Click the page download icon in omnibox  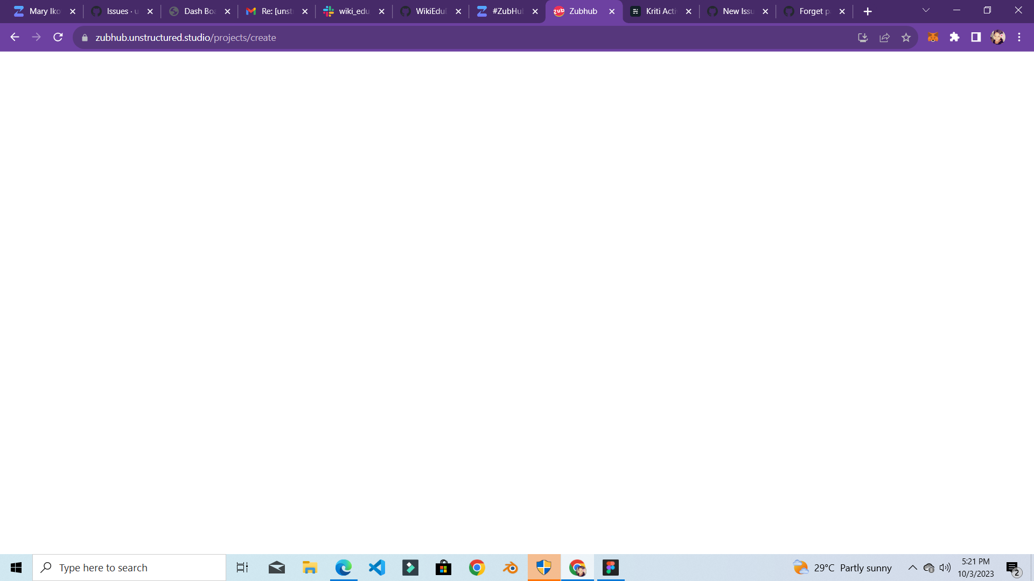coord(863,37)
